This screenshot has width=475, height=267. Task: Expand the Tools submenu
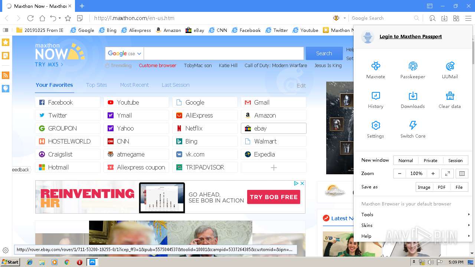click(413, 214)
